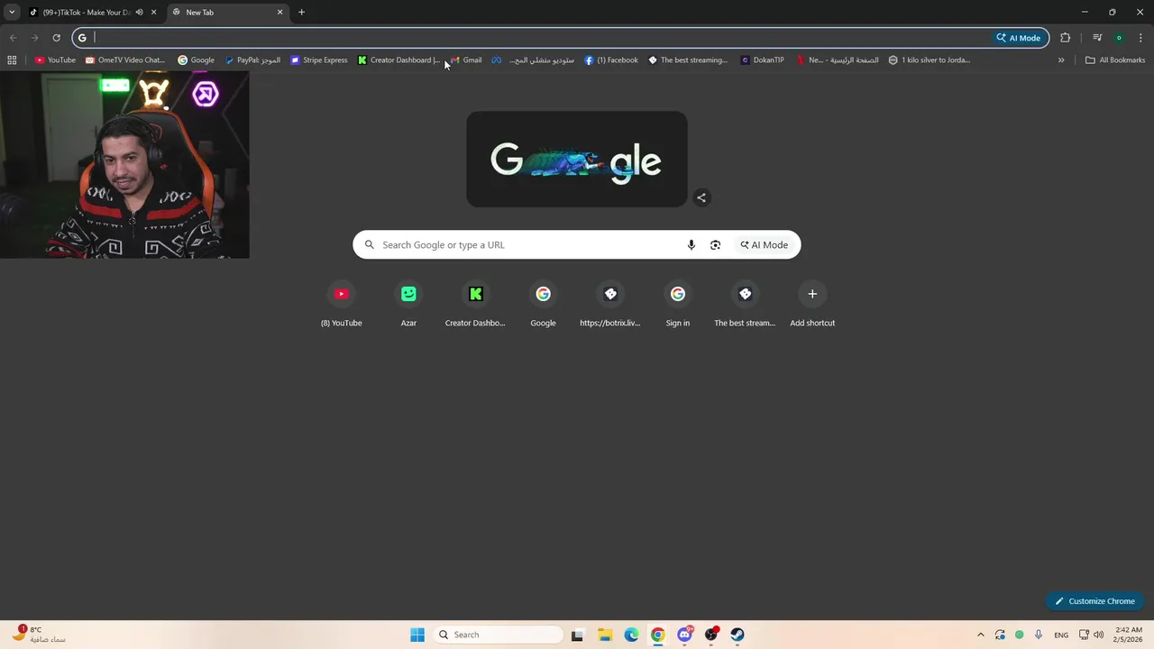1154x649 pixels.
Task: Start voice search with microphone icon
Action: click(x=691, y=245)
